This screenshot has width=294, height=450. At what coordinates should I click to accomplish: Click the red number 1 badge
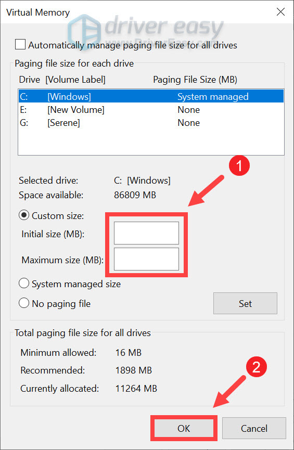(239, 165)
